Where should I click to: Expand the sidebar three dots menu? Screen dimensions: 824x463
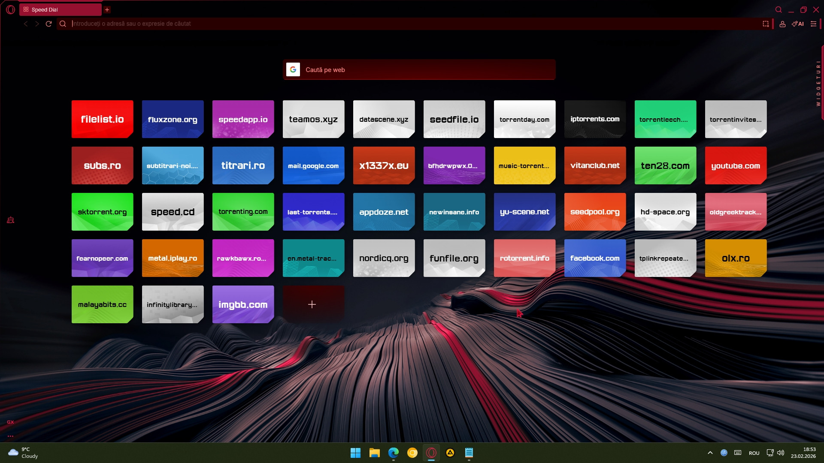tap(10, 436)
